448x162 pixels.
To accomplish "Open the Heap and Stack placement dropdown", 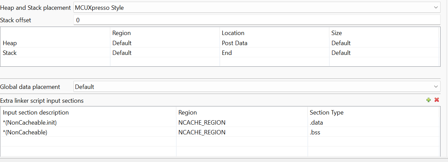I will coord(257,7).
